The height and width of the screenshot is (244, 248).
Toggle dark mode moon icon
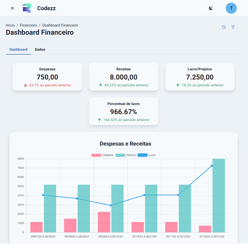pos(211,8)
